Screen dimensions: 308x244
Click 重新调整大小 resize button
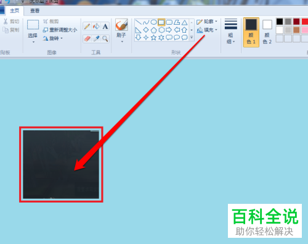click(x=60, y=30)
